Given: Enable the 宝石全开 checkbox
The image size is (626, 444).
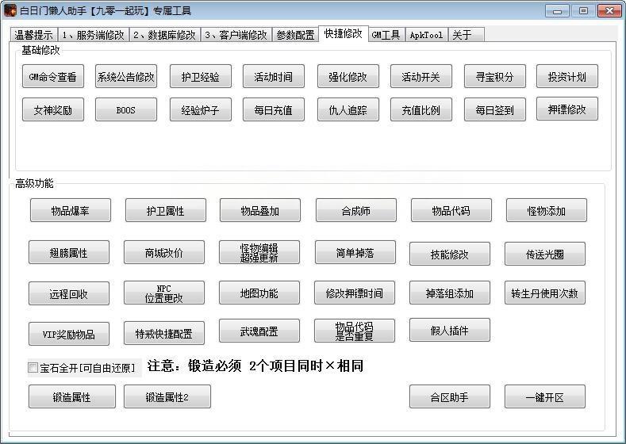Looking at the screenshot, I should coord(33,368).
